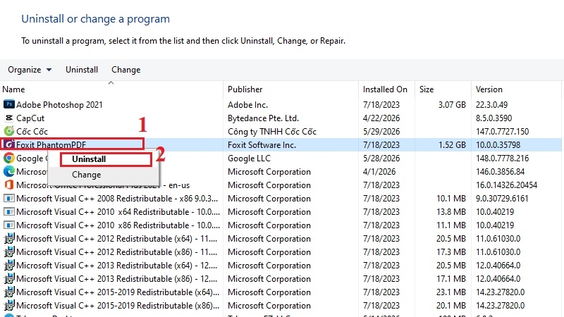The width and height of the screenshot is (564, 317).
Task: Click version number 10.0.0.35798
Action: coord(498,145)
